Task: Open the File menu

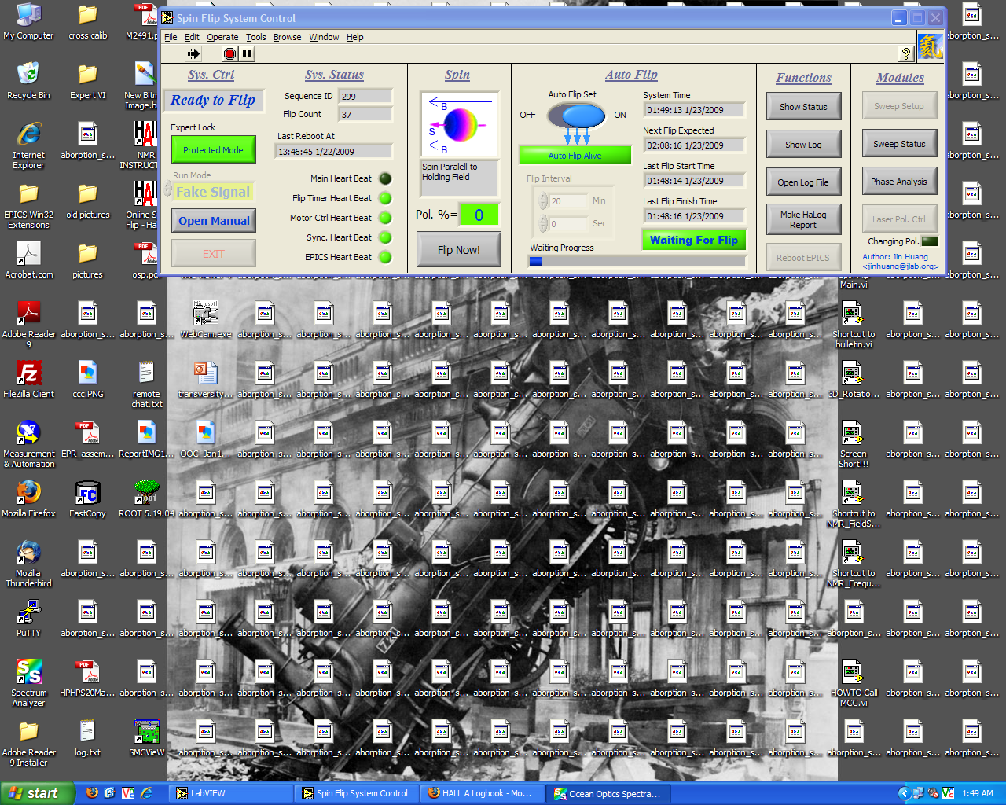Action: coord(171,37)
